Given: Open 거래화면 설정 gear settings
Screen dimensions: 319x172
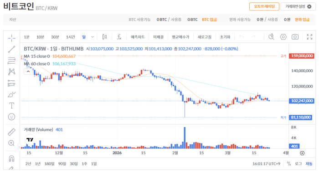Looking at the screenshot, I should pyautogui.click(x=298, y=6).
